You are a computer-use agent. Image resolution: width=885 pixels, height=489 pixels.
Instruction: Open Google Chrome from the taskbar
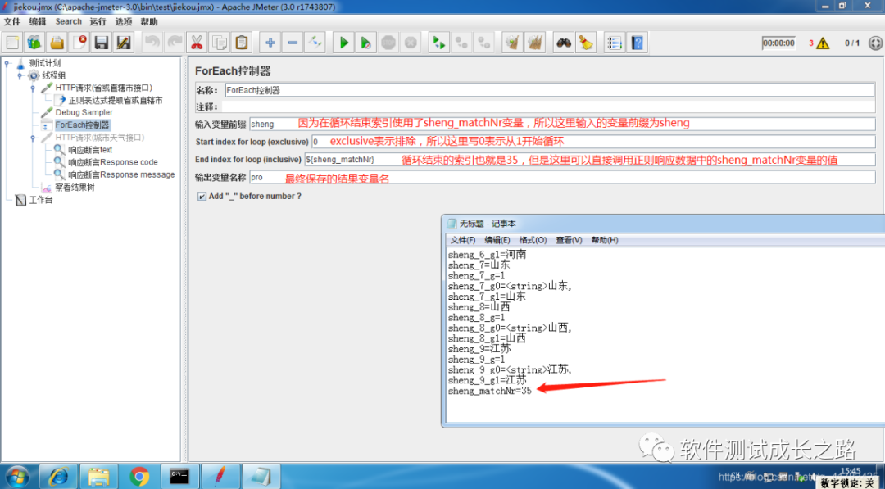coord(139,477)
